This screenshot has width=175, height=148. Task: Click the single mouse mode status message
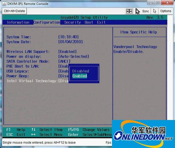(x=39, y=142)
